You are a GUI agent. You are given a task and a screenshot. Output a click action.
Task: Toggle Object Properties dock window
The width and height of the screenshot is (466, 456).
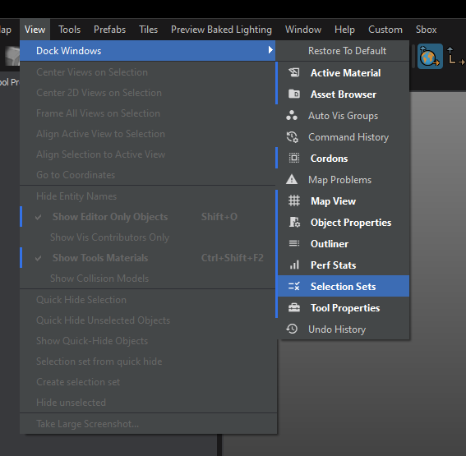point(343,223)
